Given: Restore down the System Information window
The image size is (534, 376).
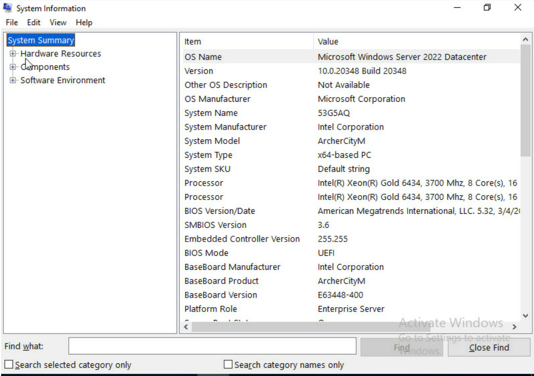Looking at the screenshot, I should tap(488, 7).
